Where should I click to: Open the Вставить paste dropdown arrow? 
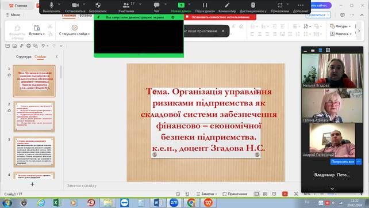44,34
